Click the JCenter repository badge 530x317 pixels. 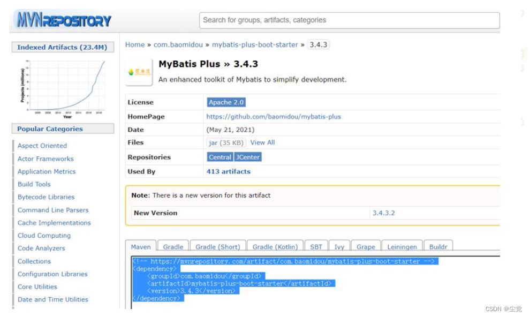pos(248,157)
